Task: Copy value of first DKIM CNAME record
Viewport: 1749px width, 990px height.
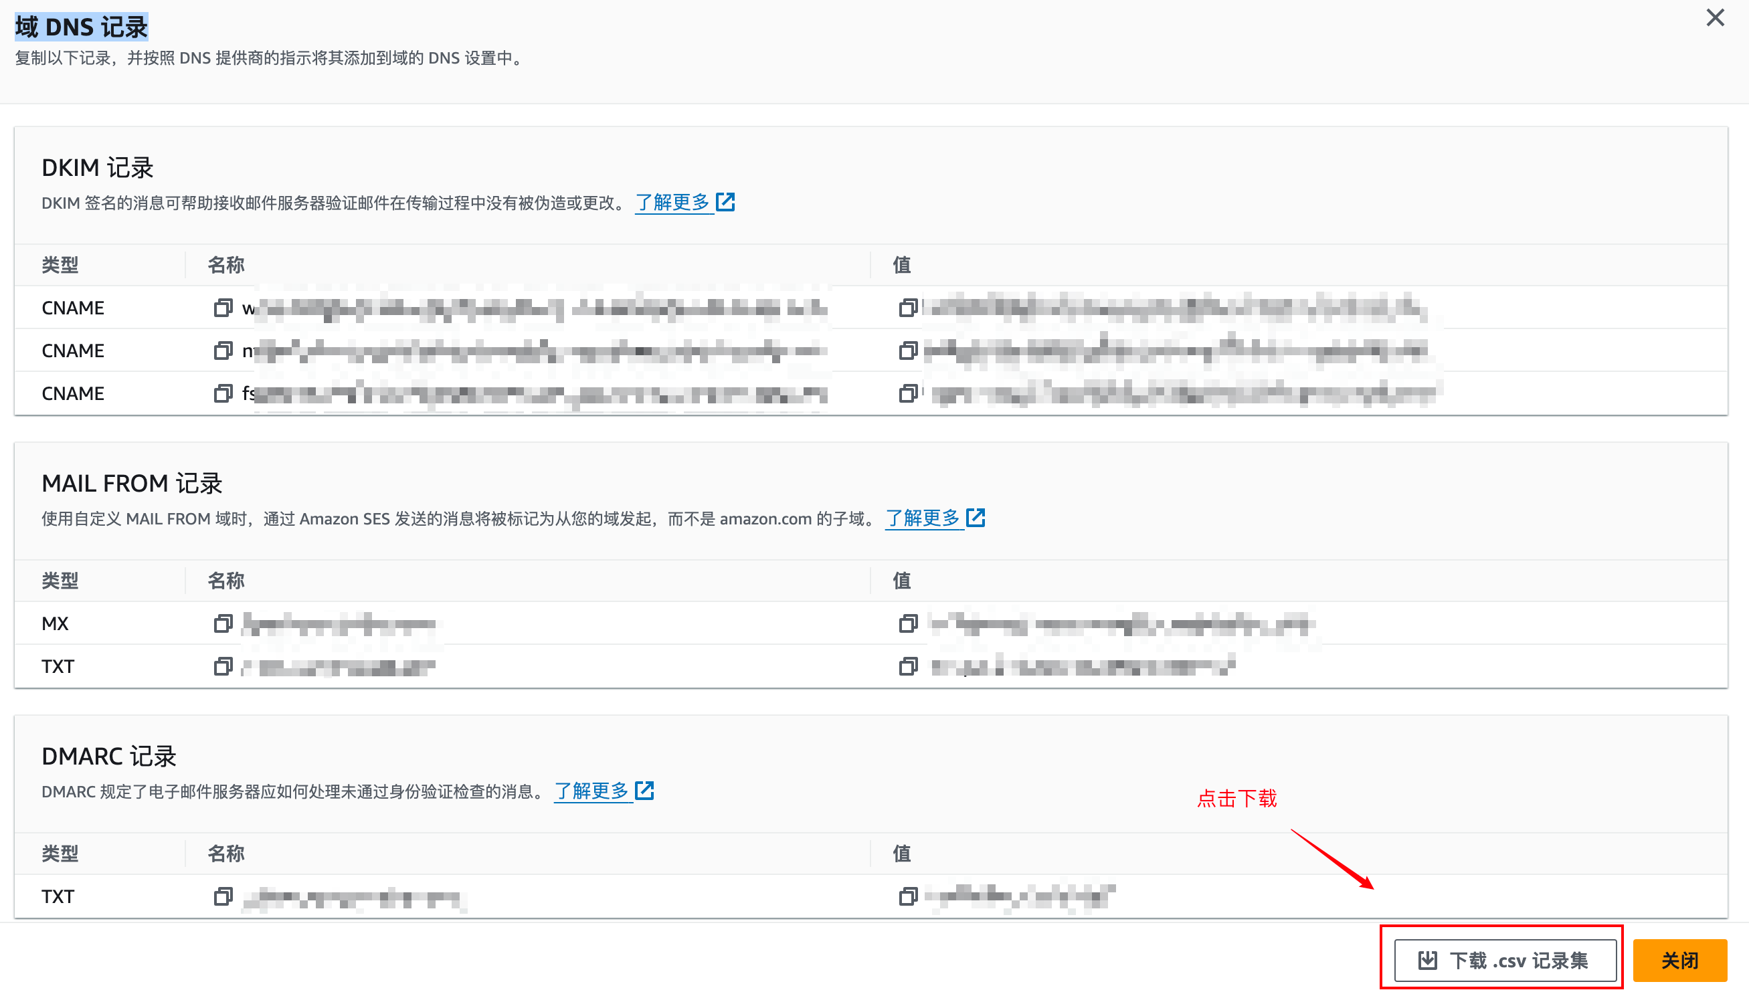Action: coord(908,308)
